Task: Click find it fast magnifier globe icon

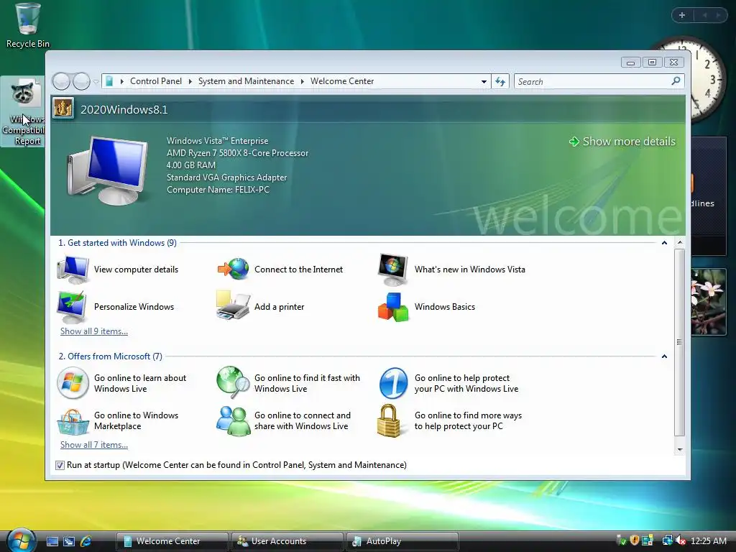Action: (234, 382)
